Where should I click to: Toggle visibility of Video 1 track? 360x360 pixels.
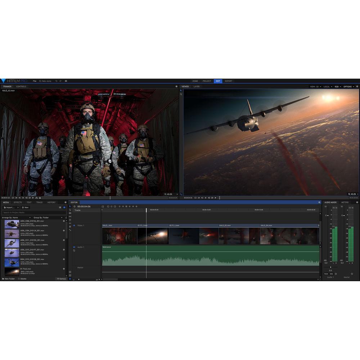[74, 225]
